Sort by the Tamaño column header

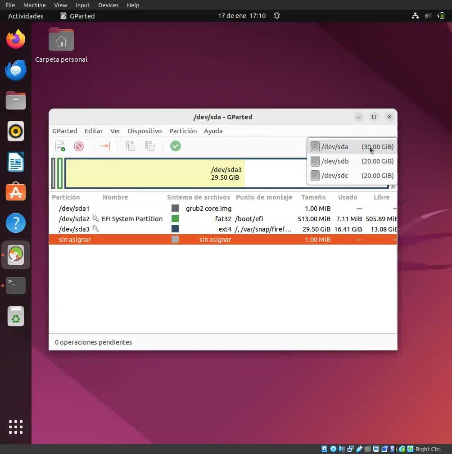coord(313,197)
